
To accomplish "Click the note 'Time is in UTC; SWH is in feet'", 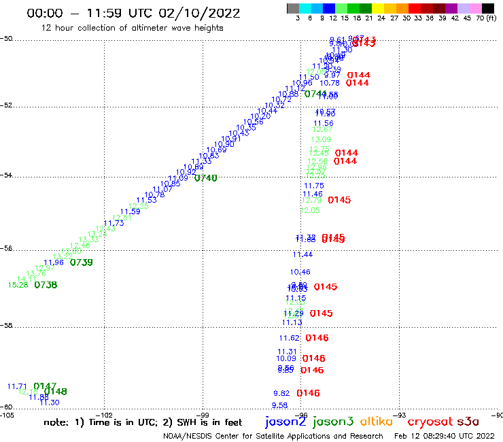I will coord(143,422).
